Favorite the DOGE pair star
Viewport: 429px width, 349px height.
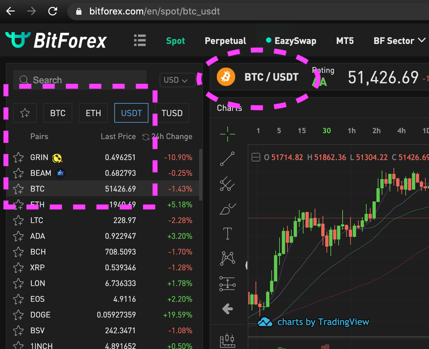[x=18, y=315]
